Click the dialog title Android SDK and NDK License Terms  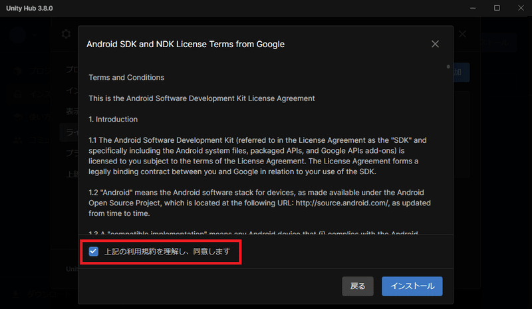(186, 44)
